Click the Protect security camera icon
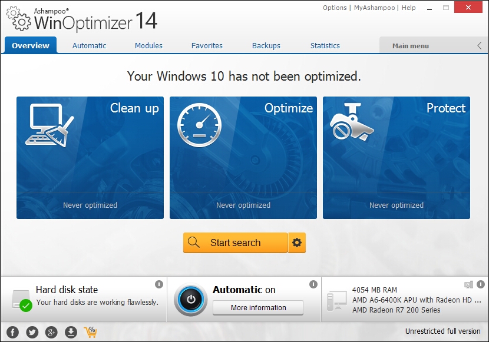489x342 pixels. pos(352,122)
